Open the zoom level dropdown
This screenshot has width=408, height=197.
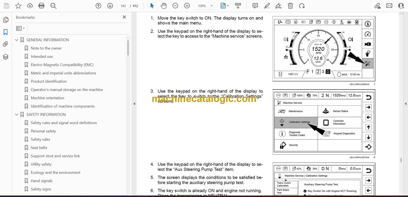tap(212, 6)
